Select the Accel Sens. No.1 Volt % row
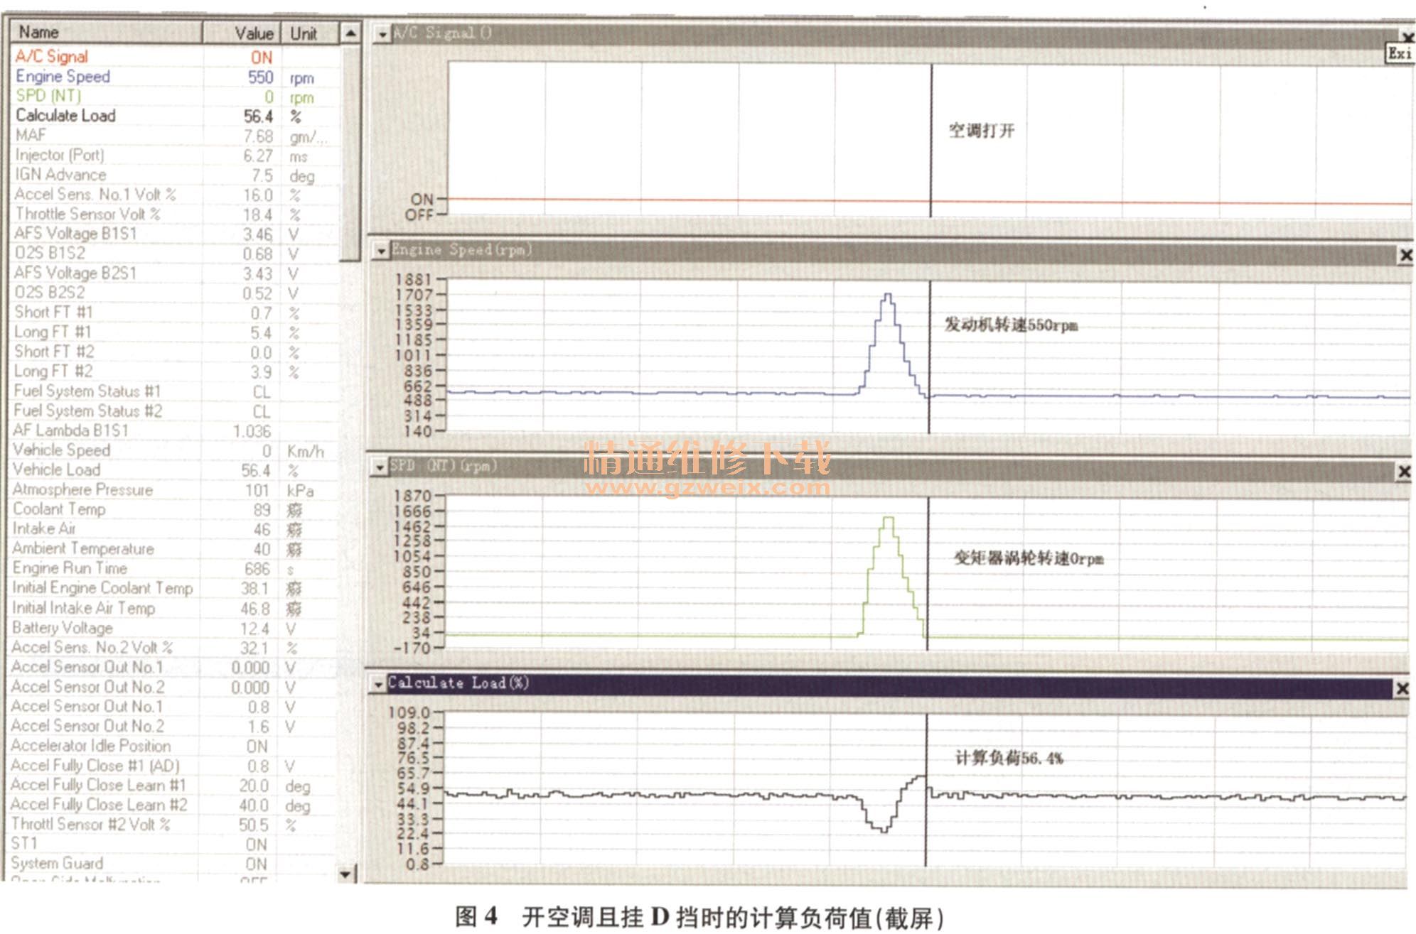Image resolution: width=1416 pixels, height=934 pixels. coord(175,195)
